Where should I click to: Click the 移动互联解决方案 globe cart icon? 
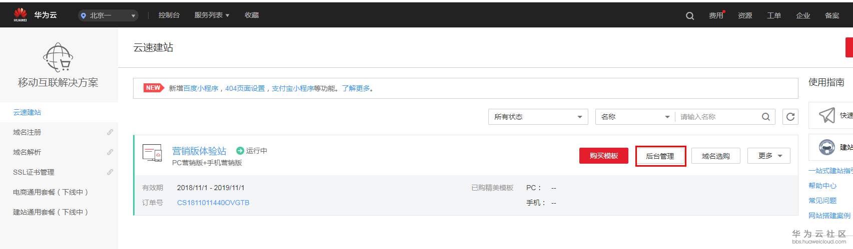point(58,57)
